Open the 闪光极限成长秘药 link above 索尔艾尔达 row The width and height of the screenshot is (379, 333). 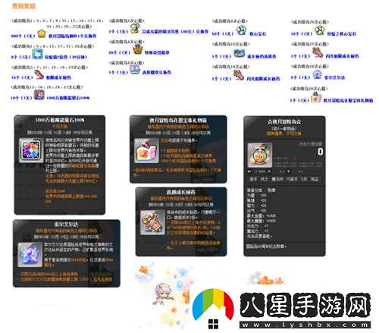click(x=342, y=56)
